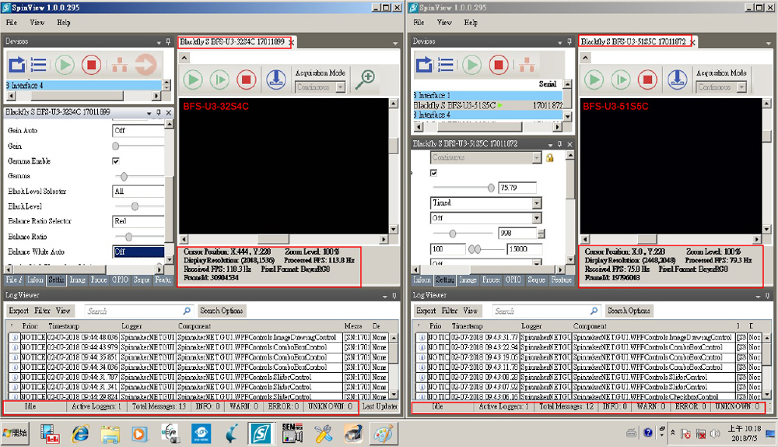This screenshot has width=778, height=447.
Task: Start acquisition in left BFS-U3-32S4C viewer
Action: tap(194, 79)
